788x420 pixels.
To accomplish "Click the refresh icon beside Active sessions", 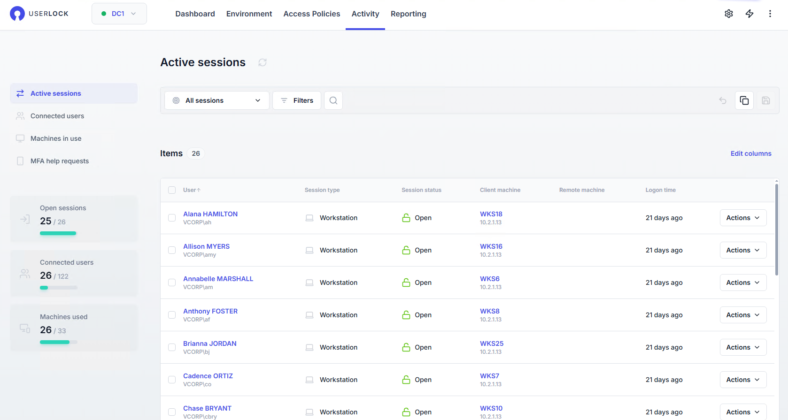I will 263,62.
